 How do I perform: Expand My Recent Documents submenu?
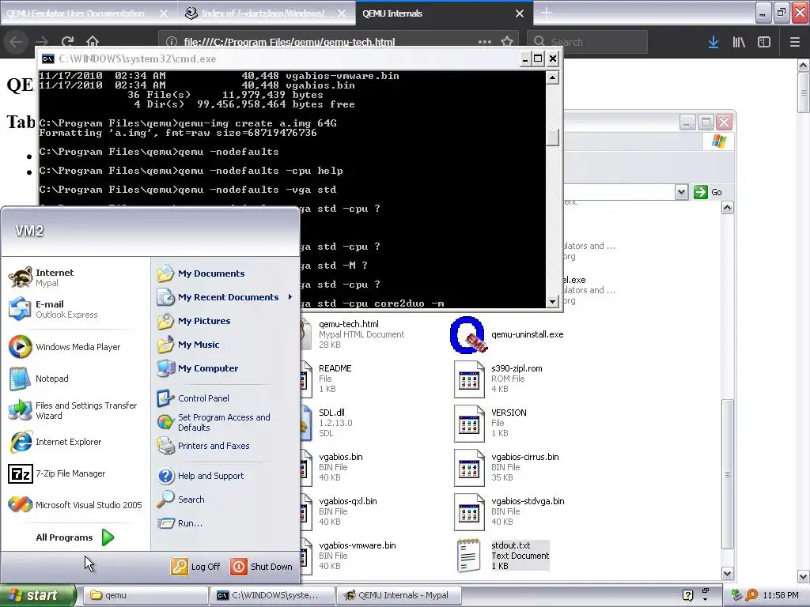[x=225, y=297]
